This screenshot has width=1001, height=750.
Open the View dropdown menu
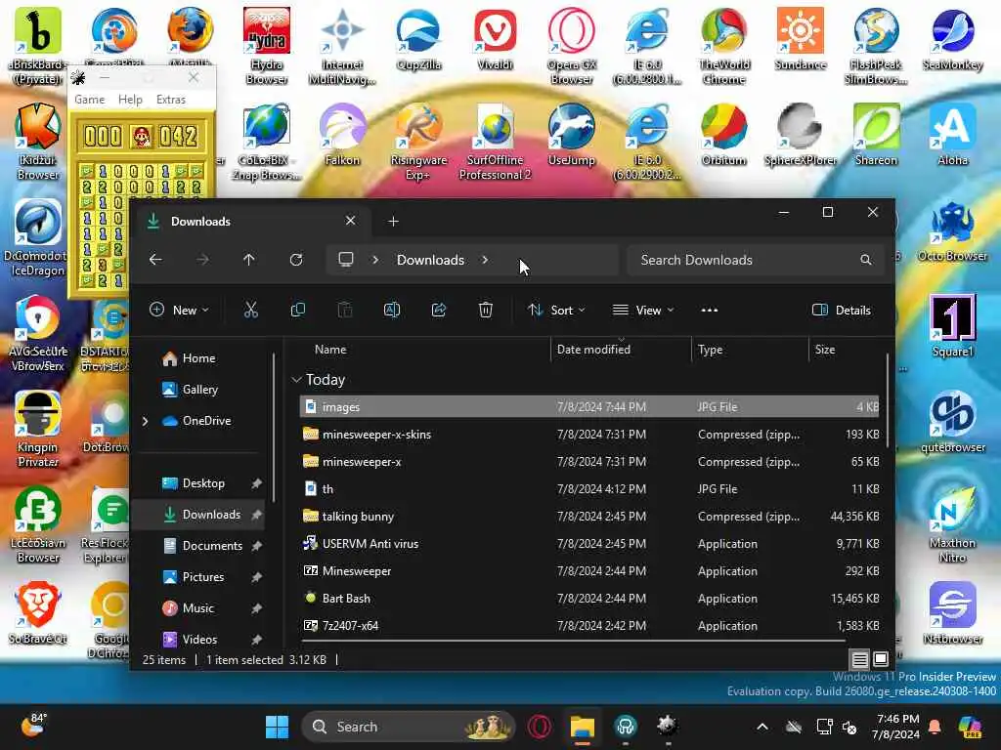click(x=643, y=310)
